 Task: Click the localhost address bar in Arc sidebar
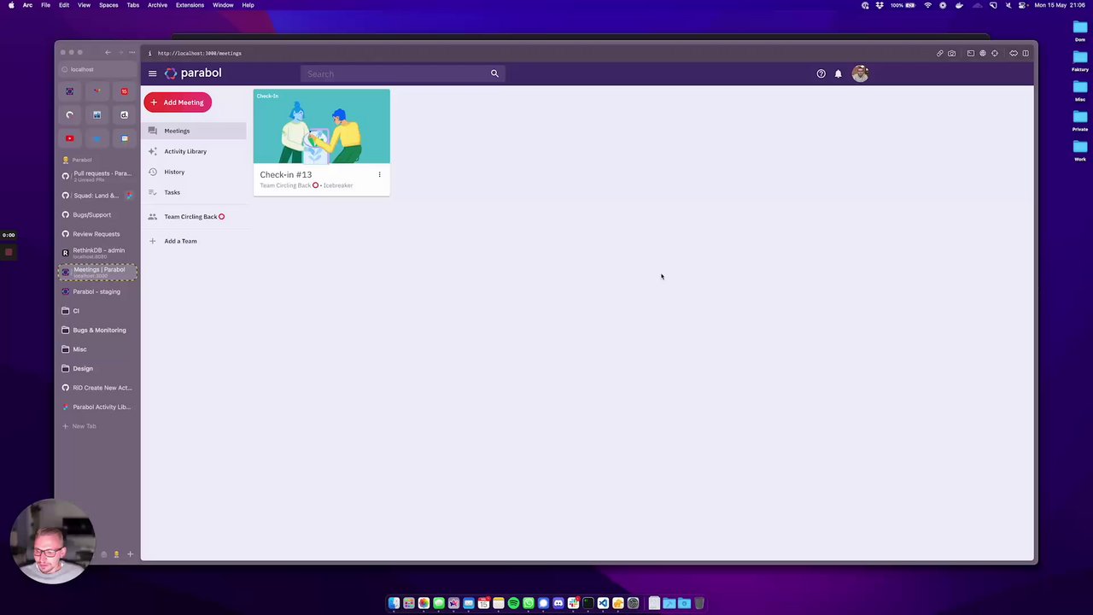pos(97,69)
